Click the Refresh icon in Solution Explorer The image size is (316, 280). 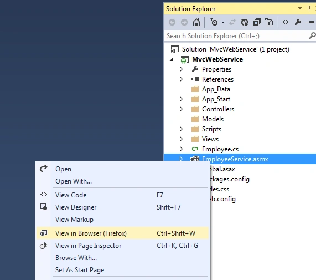click(x=245, y=22)
